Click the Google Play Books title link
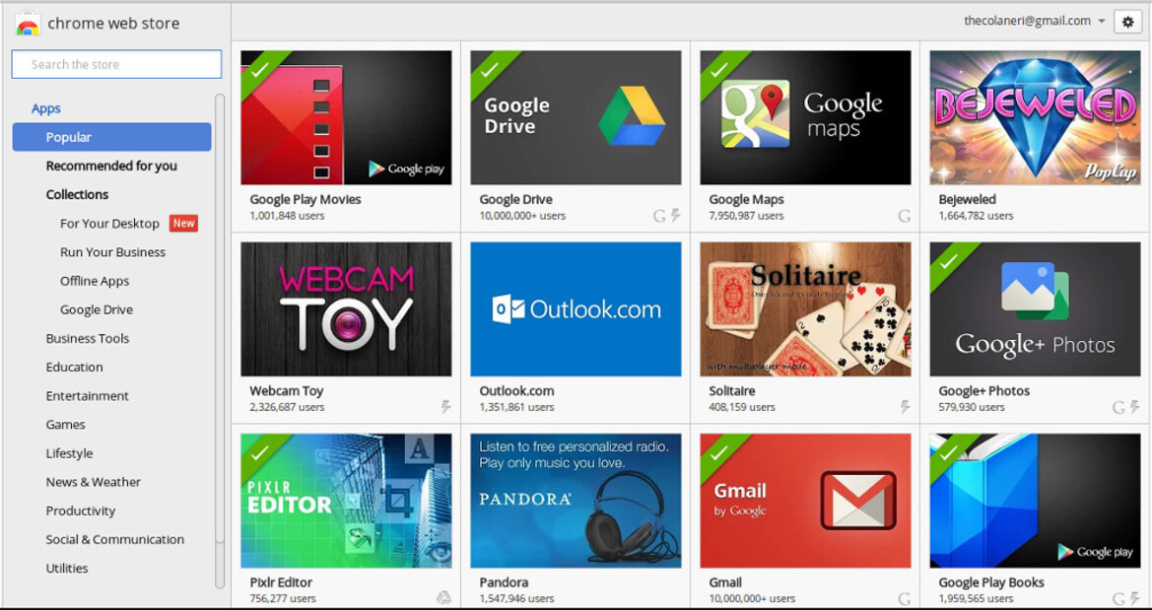 991,582
